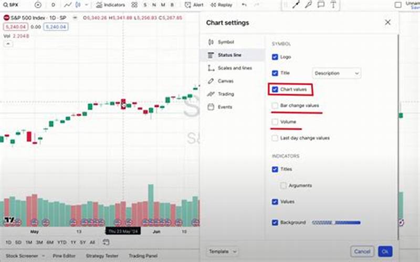Uncheck the Title checkbox
Viewport: 420px width, 262px height.
[275, 73]
